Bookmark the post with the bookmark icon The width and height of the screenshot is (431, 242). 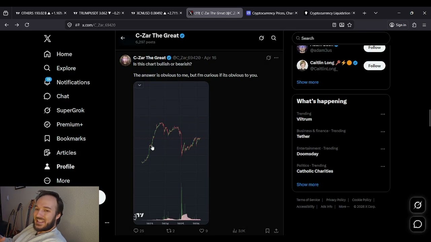point(267,231)
